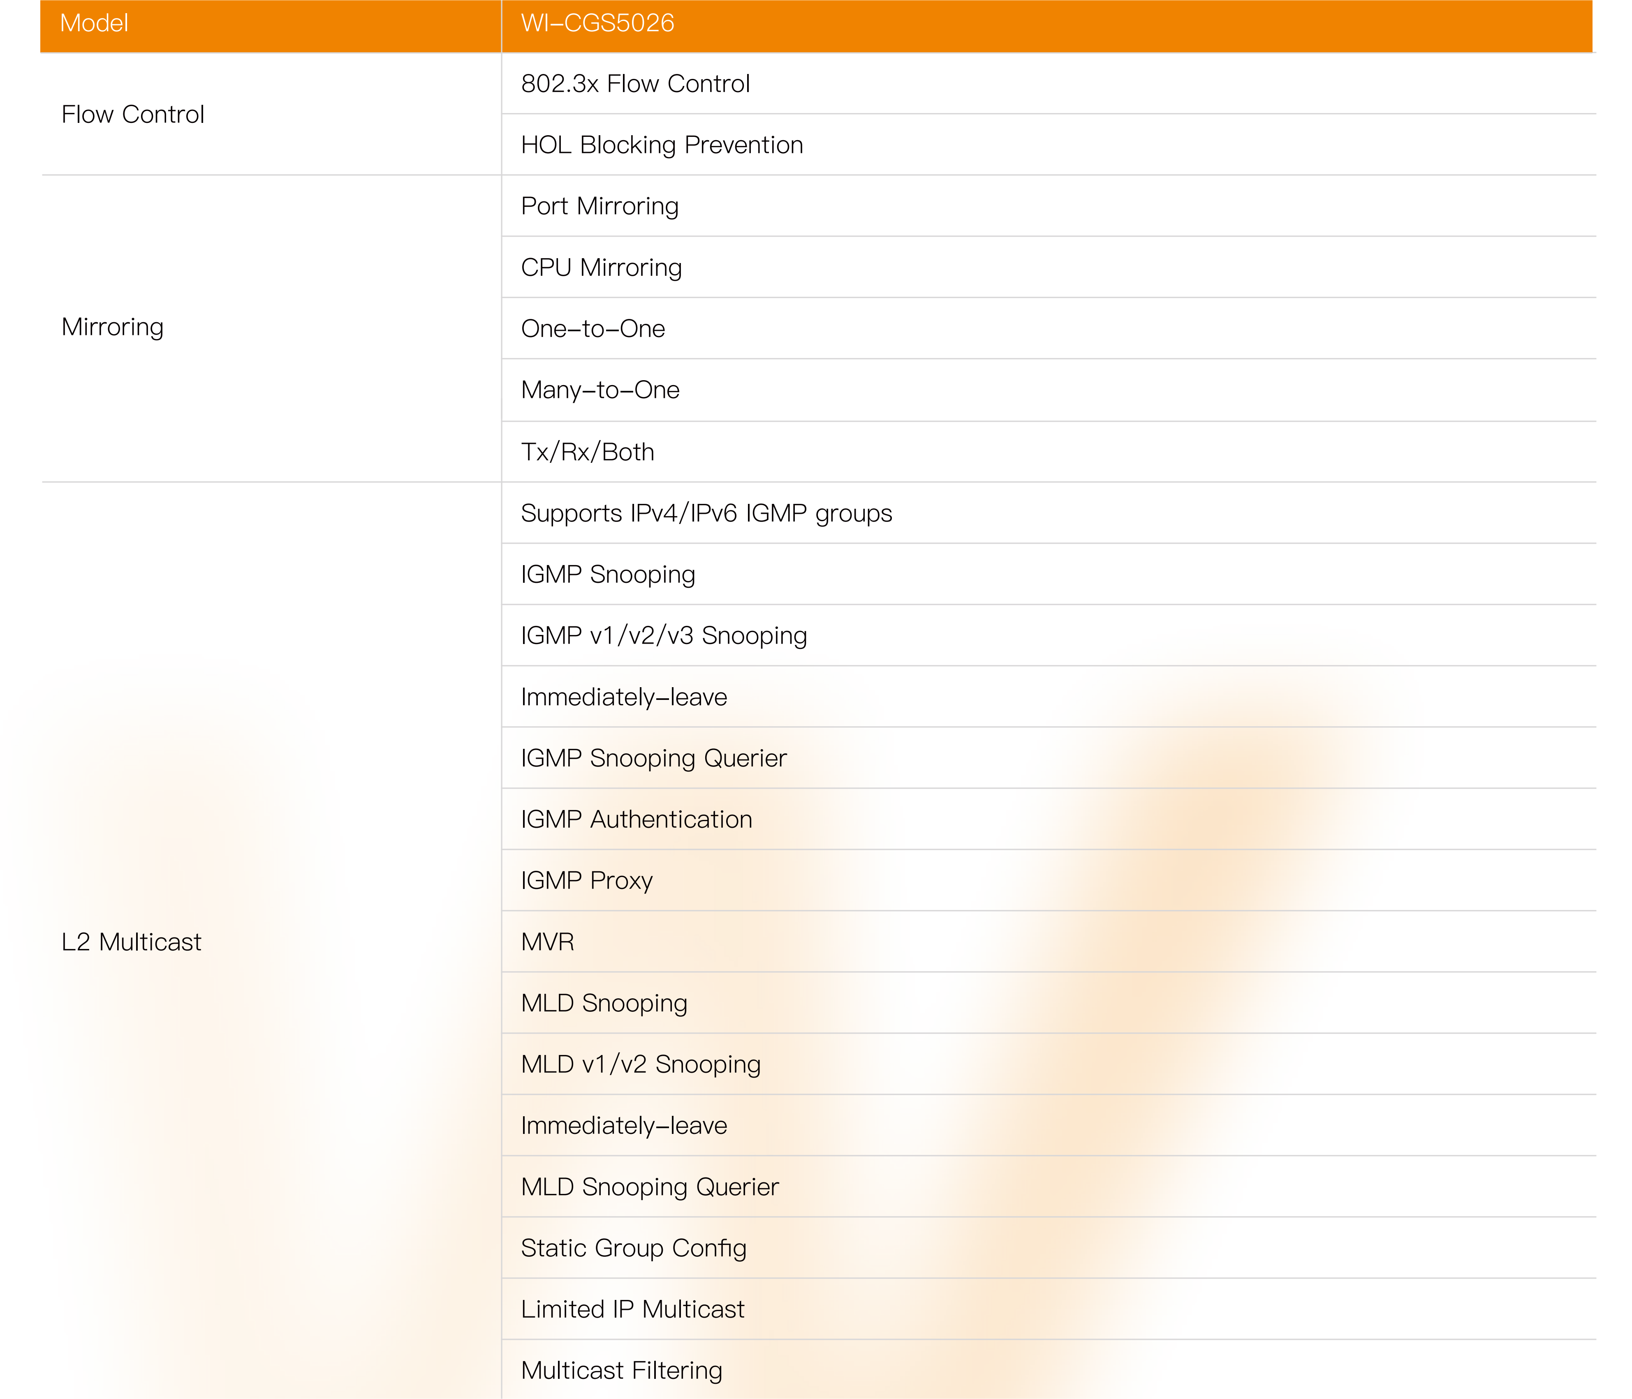Image resolution: width=1632 pixels, height=1399 pixels.
Task: Click the Port Mirroring row
Action: (x=600, y=206)
